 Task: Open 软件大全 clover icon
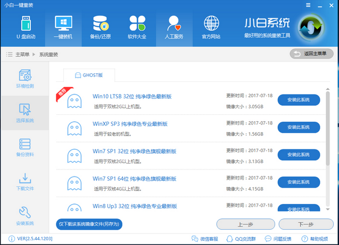tap(137, 23)
